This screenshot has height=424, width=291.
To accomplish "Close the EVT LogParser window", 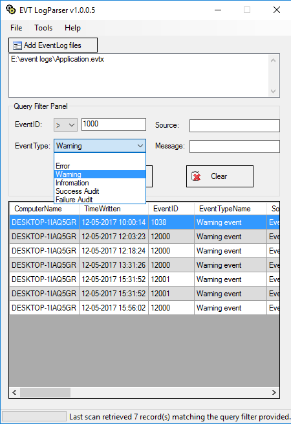I will [x=276, y=10].
